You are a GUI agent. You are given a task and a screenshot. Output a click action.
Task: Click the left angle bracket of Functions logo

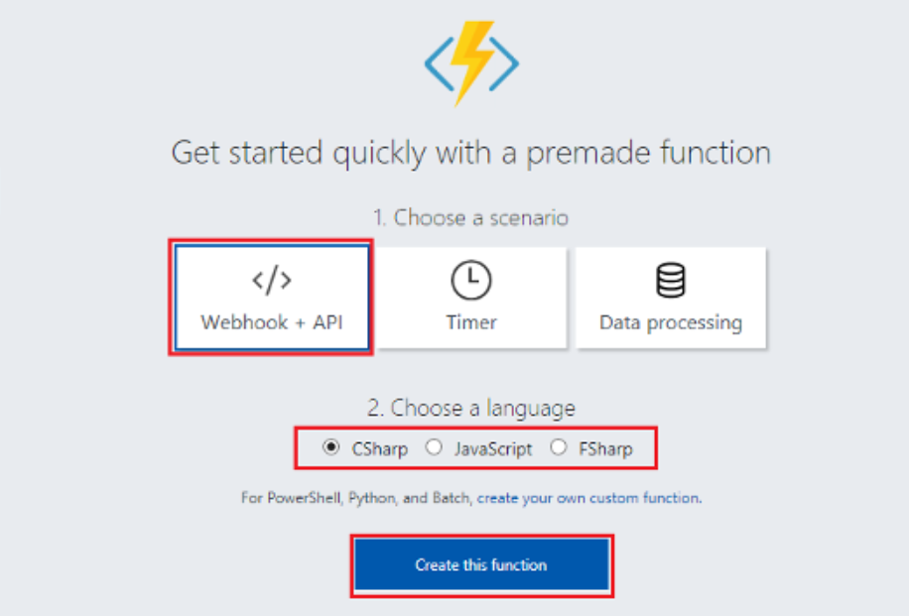[x=439, y=63]
